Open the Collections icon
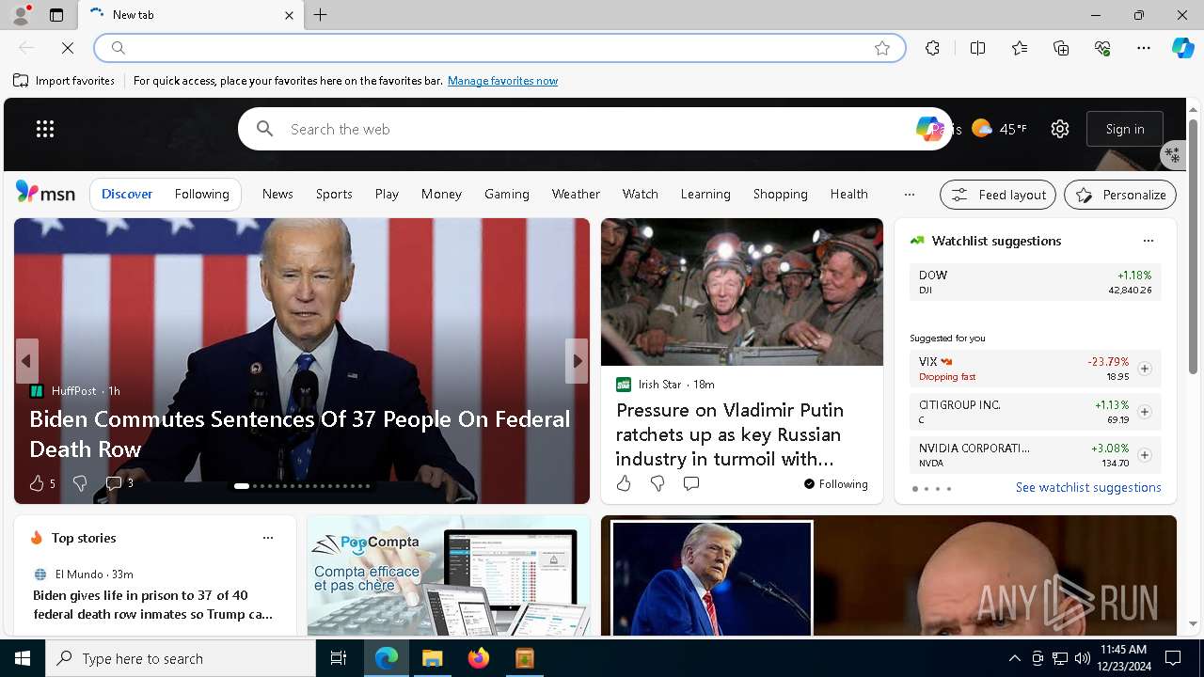Image resolution: width=1204 pixels, height=677 pixels. pos(1061,48)
